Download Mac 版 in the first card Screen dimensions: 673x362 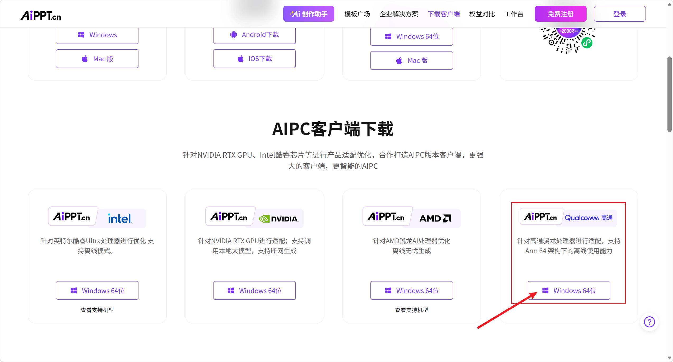pyautogui.click(x=97, y=59)
